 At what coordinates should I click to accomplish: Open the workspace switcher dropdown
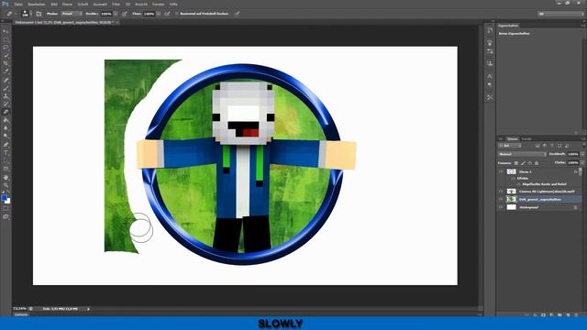pos(560,14)
